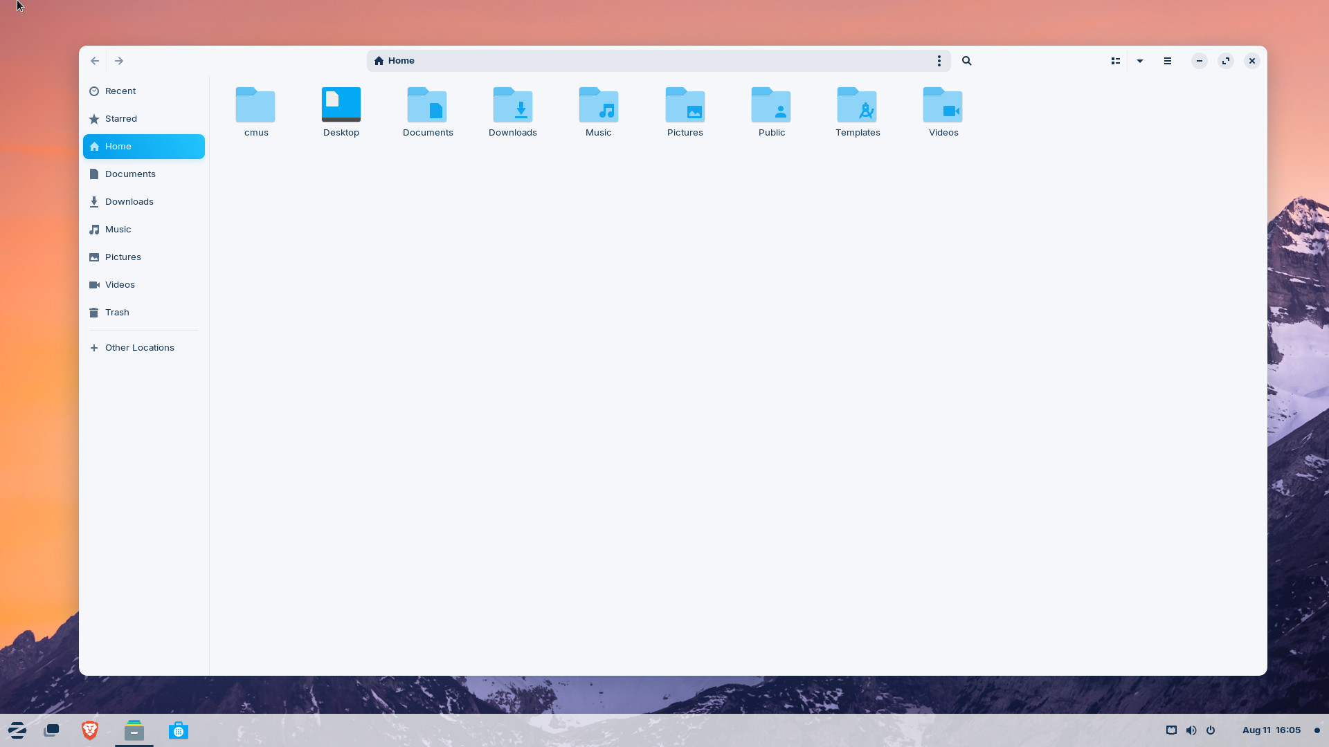Screen dimensions: 1329x747
Task: Expand Other Locations in the sidebar
Action: pos(138,347)
